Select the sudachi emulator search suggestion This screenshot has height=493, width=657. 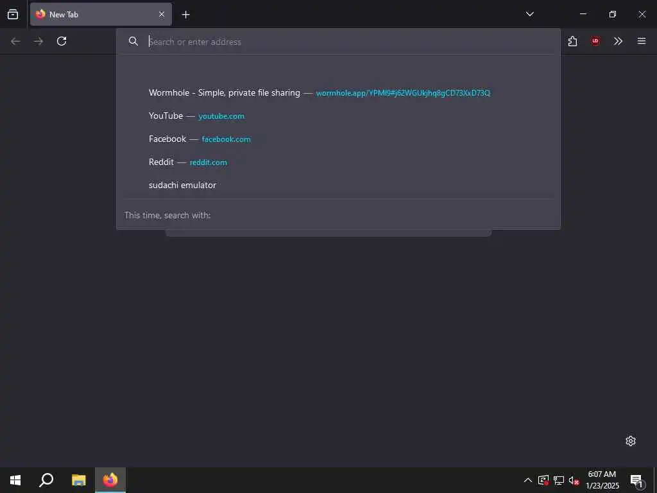tap(339, 185)
